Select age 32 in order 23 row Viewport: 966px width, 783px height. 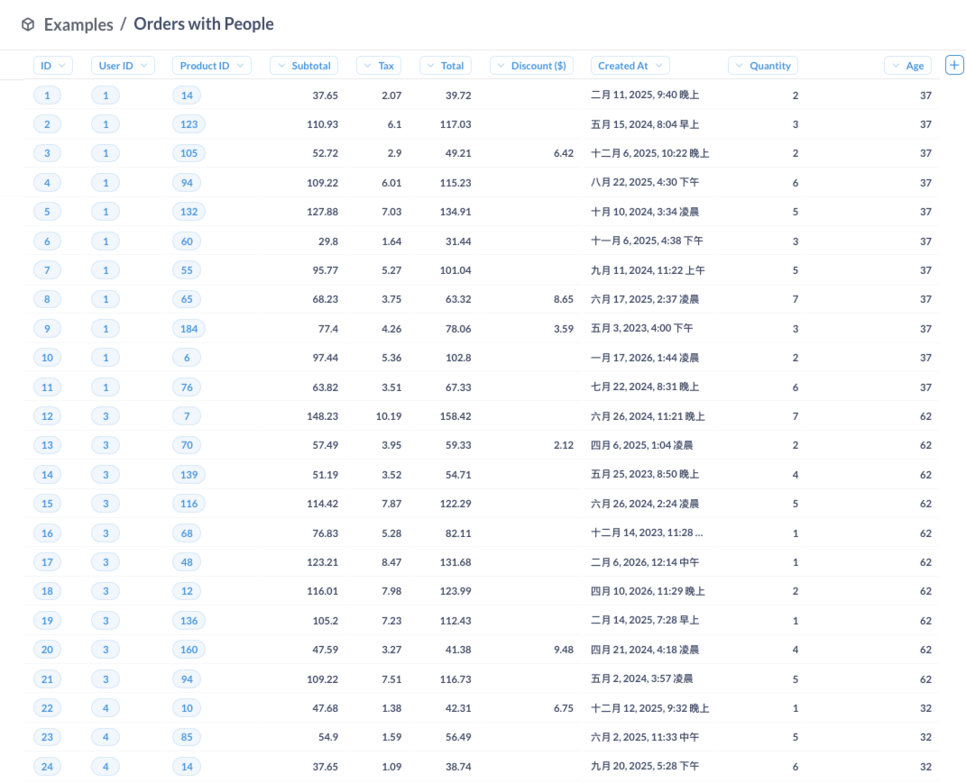tap(925, 737)
